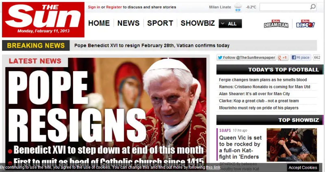Open the SPORT menu
Viewport: 325px width, 172px height.
[160, 23]
